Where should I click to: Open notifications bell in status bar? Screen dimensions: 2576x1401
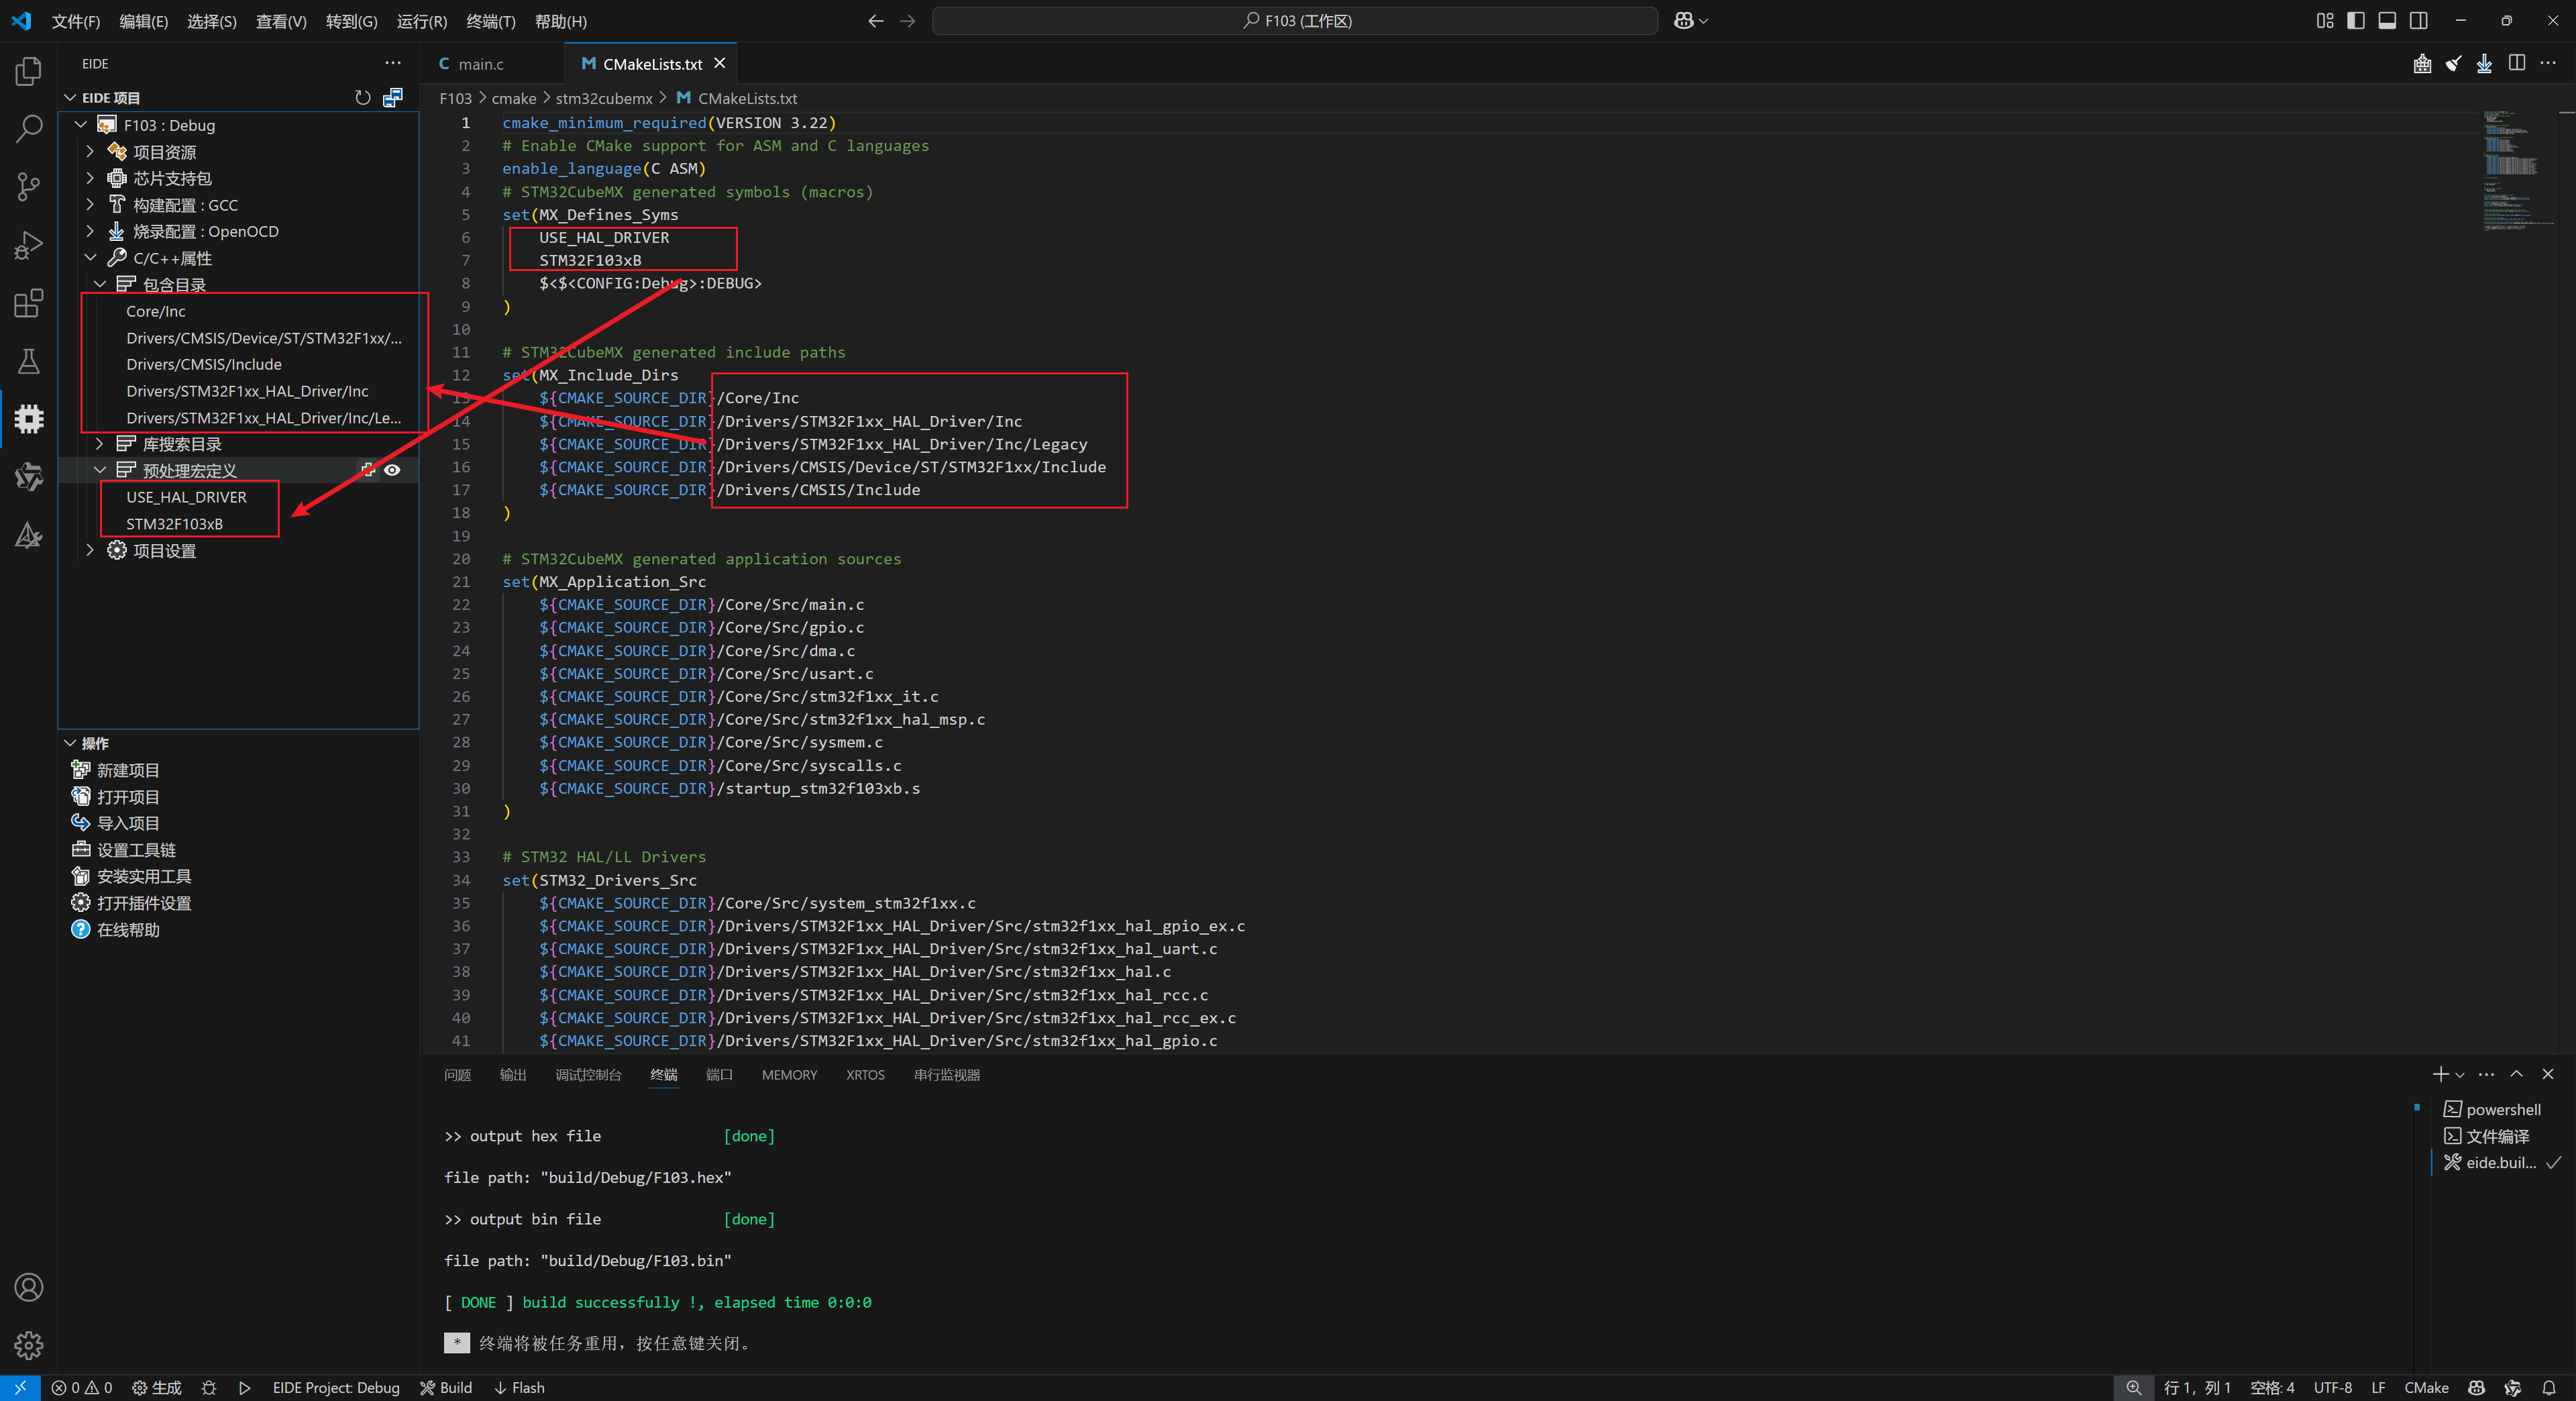pyautogui.click(x=2549, y=1388)
